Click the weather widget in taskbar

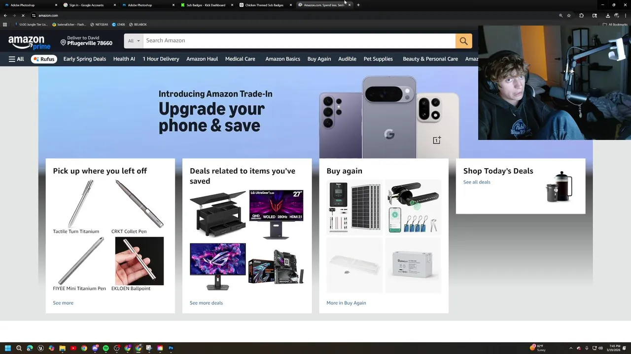pos(538,348)
